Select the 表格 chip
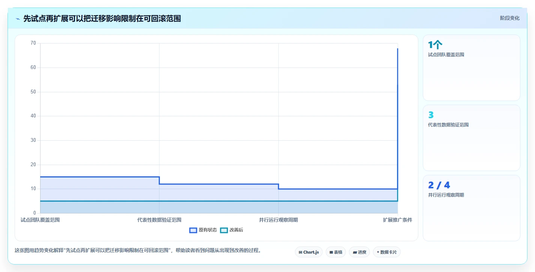 (x=335, y=252)
